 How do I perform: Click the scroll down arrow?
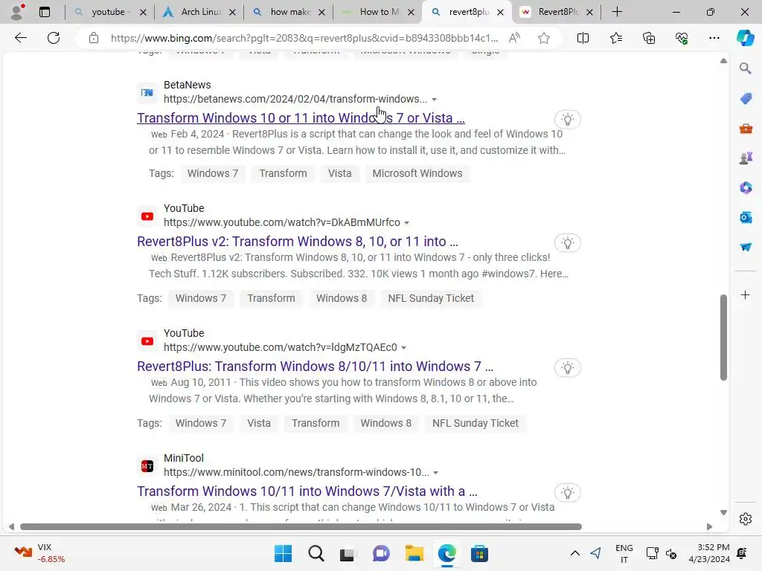click(723, 513)
